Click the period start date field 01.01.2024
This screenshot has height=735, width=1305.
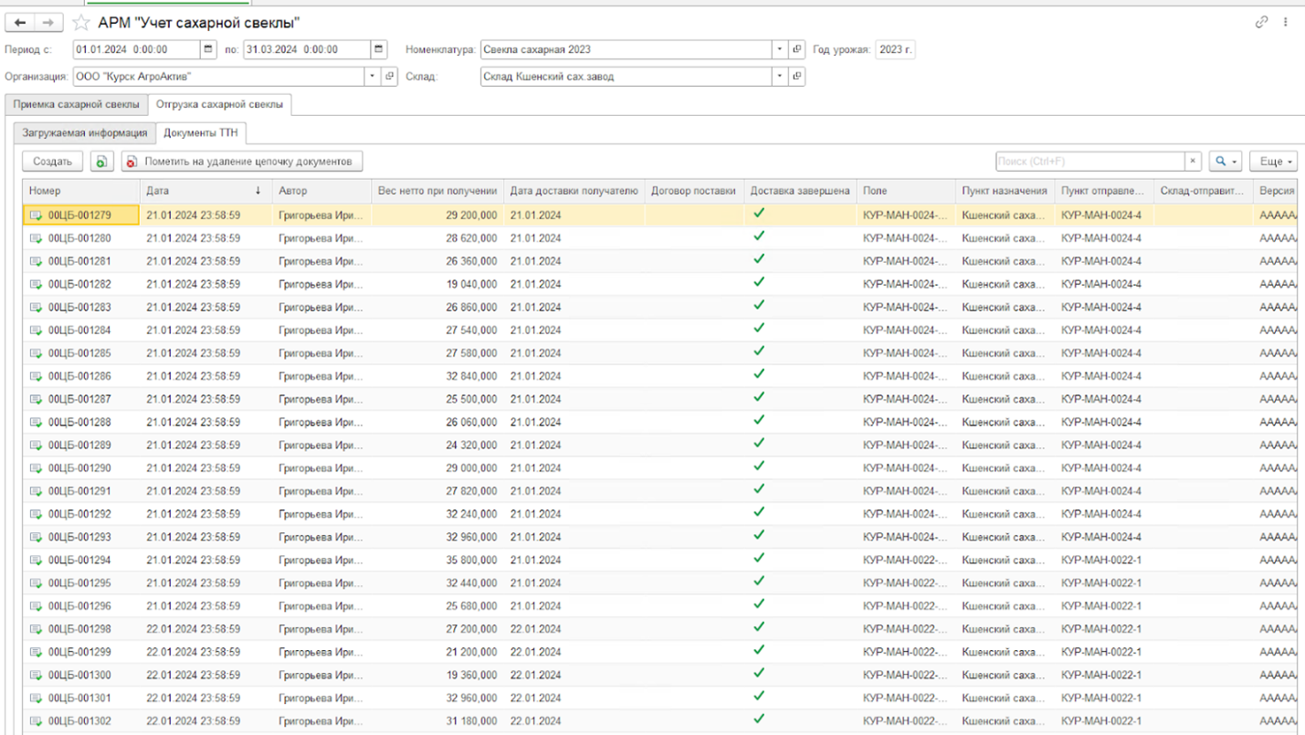click(x=137, y=49)
